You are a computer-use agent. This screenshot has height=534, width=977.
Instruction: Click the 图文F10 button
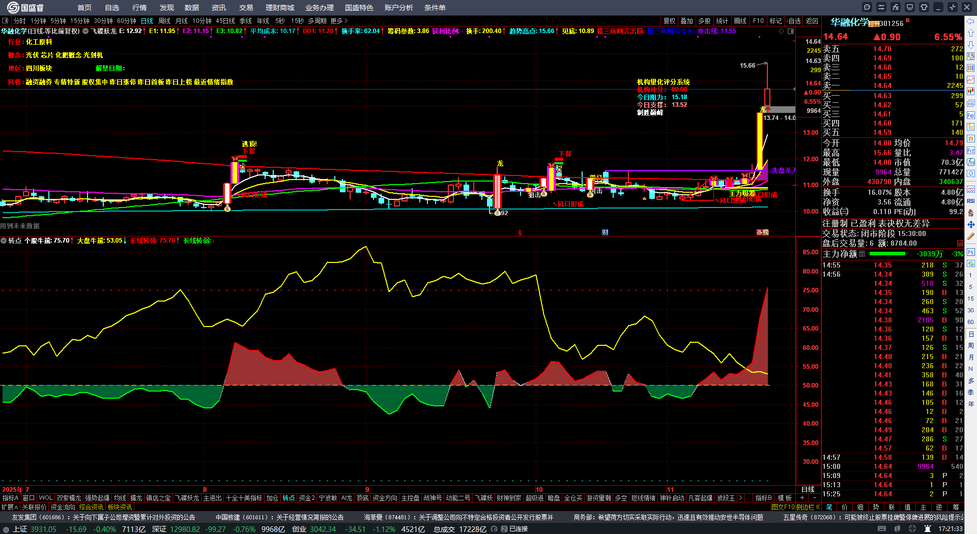[x=783, y=507]
